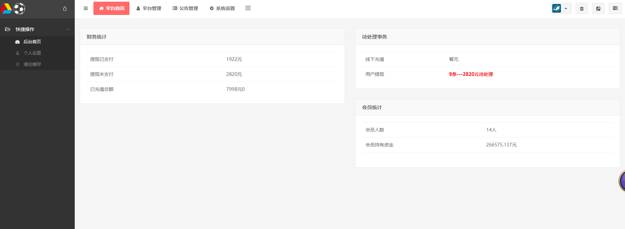625x229 pixels.
Task: Click the trash can icon in top bar
Action: point(582,9)
